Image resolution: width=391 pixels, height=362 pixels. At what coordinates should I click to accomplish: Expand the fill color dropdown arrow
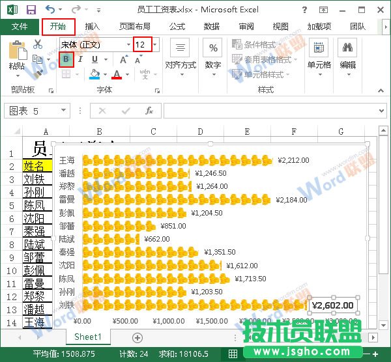point(105,74)
